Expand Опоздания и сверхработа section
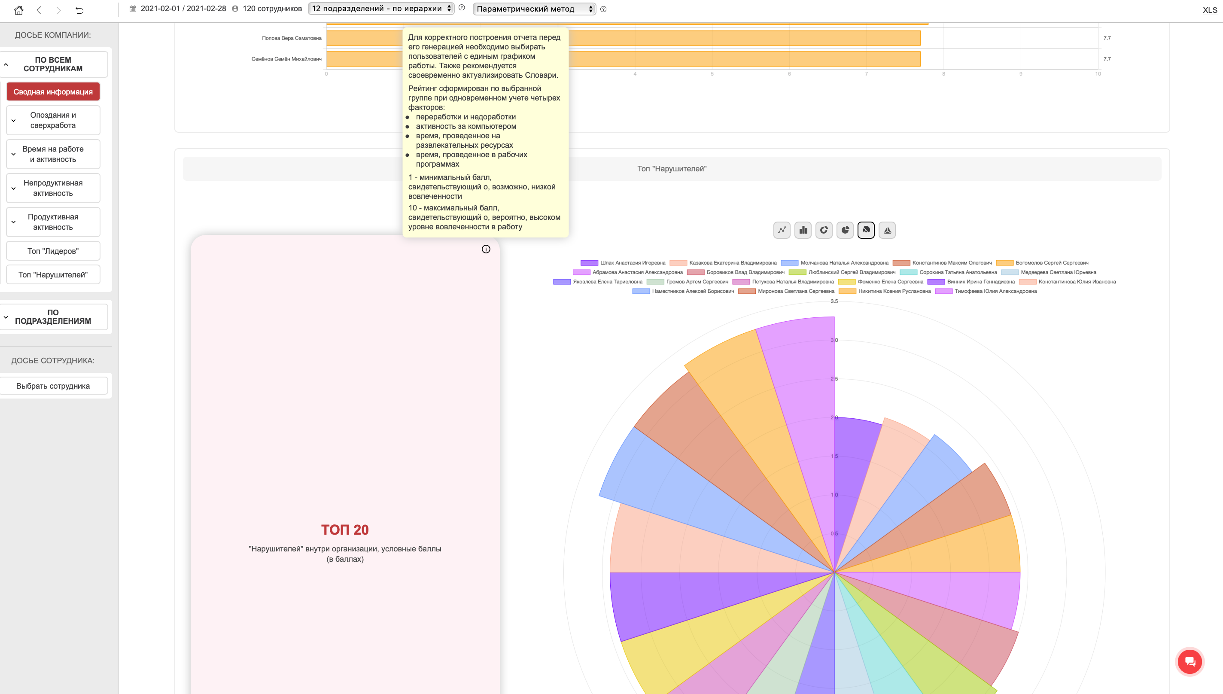The height and width of the screenshot is (694, 1223). [x=53, y=120]
